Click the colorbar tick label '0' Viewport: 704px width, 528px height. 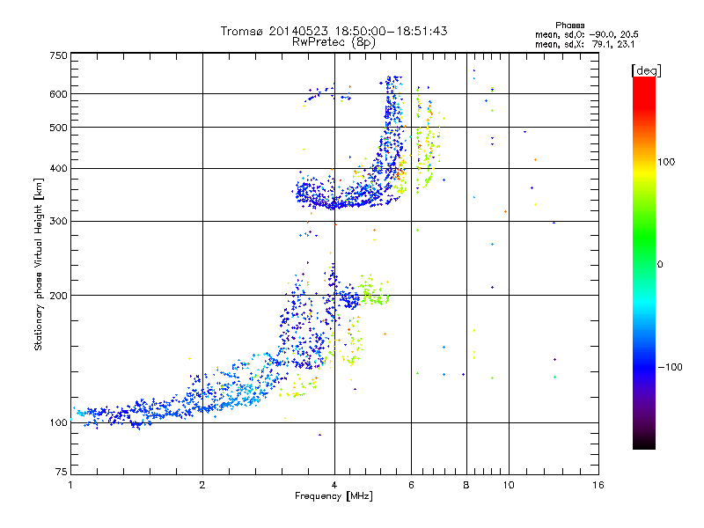tap(660, 264)
